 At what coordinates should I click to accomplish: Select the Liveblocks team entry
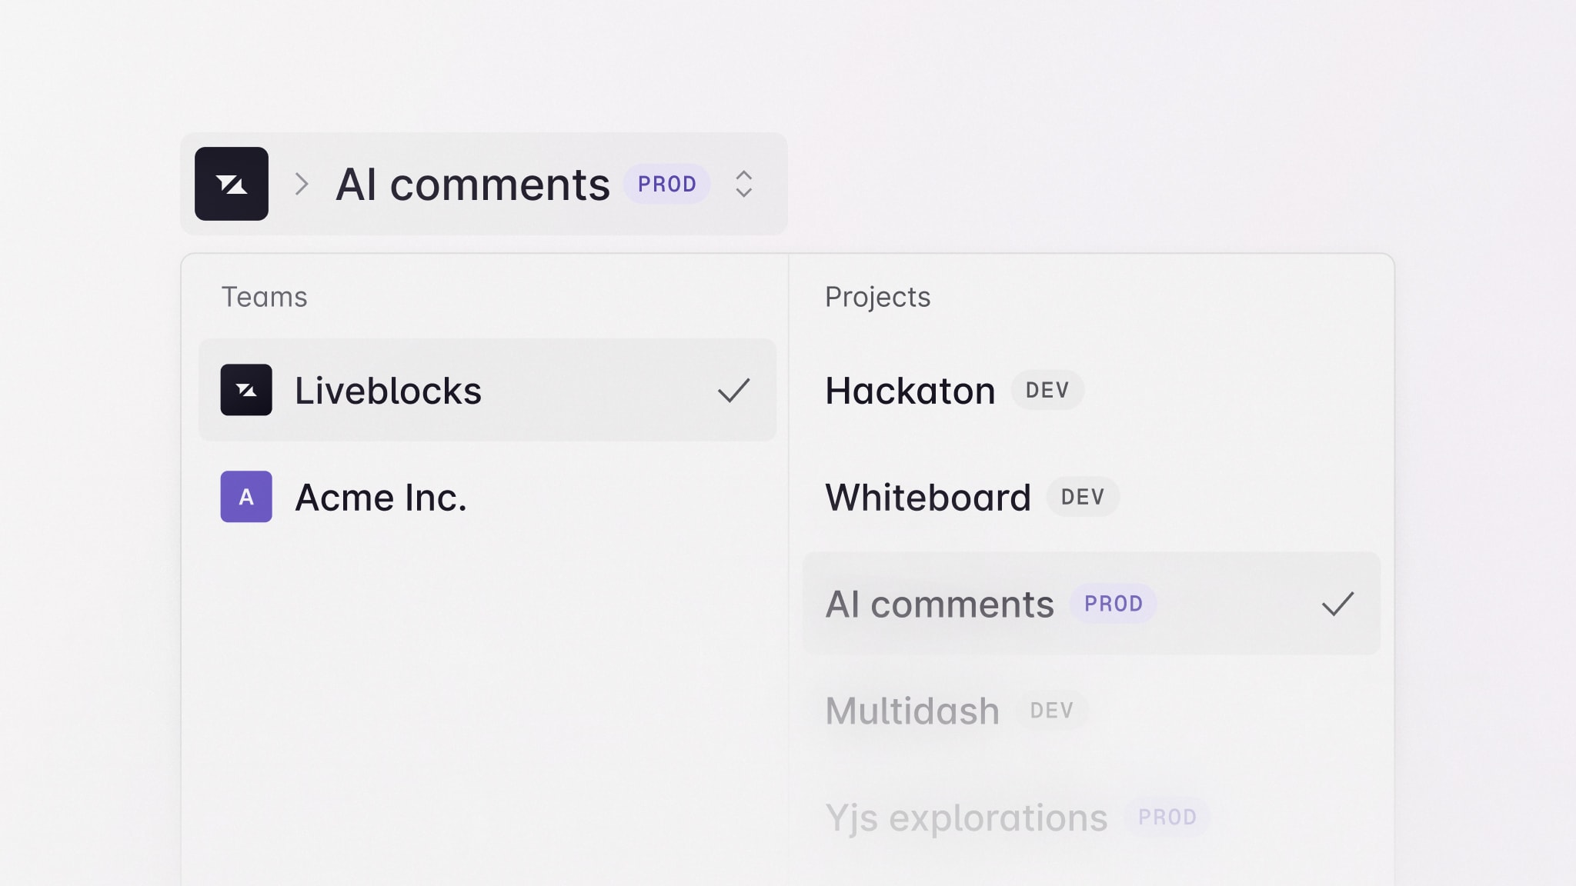point(389,391)
